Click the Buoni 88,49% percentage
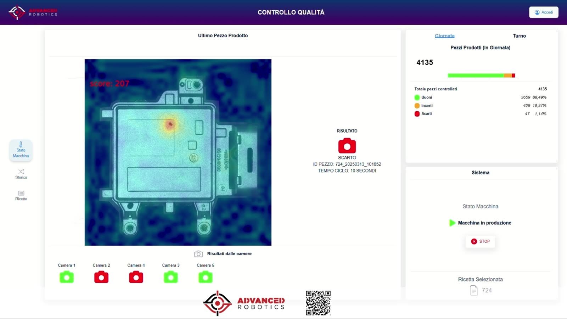This screenshot has height=319, width=567. click(539, 97)
